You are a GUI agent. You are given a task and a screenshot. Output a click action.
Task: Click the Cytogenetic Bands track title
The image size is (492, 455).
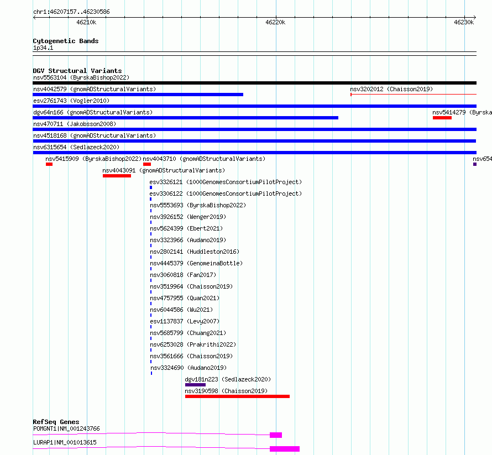point(66,41)
